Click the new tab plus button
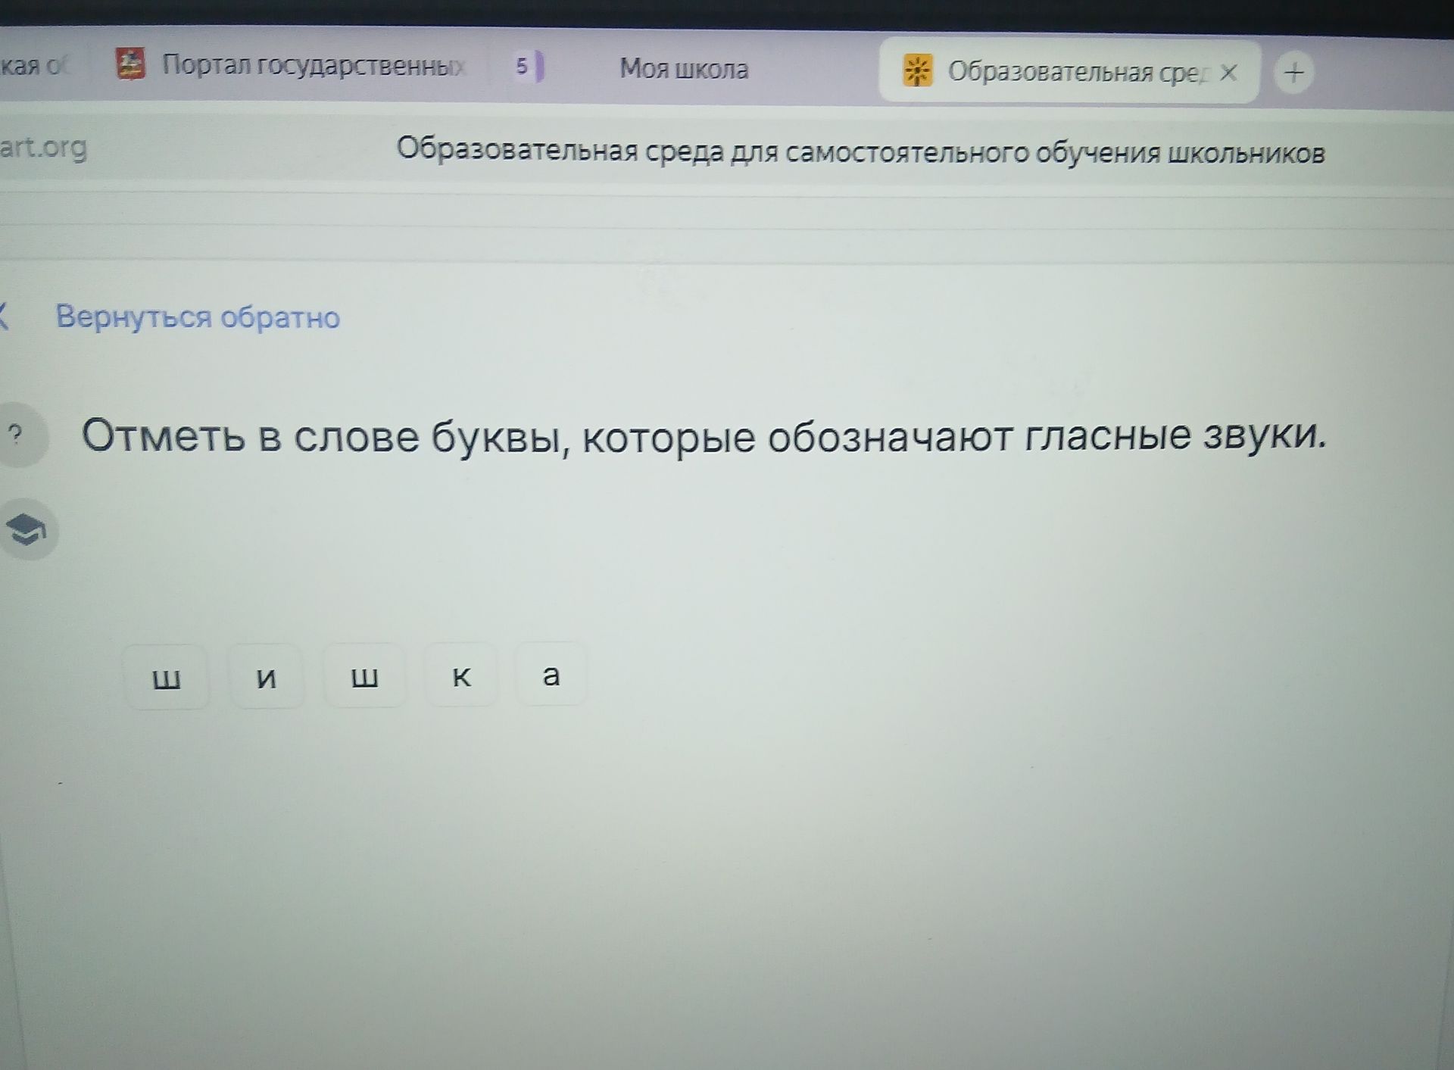 click(x=1294, y=73)
